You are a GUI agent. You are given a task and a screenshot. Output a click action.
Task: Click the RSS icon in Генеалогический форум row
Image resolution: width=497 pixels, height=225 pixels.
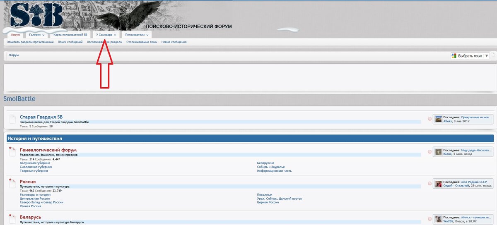(x=429, y=151)
